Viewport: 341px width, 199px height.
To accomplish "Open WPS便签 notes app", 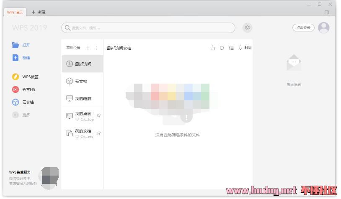I will [25, 77].
